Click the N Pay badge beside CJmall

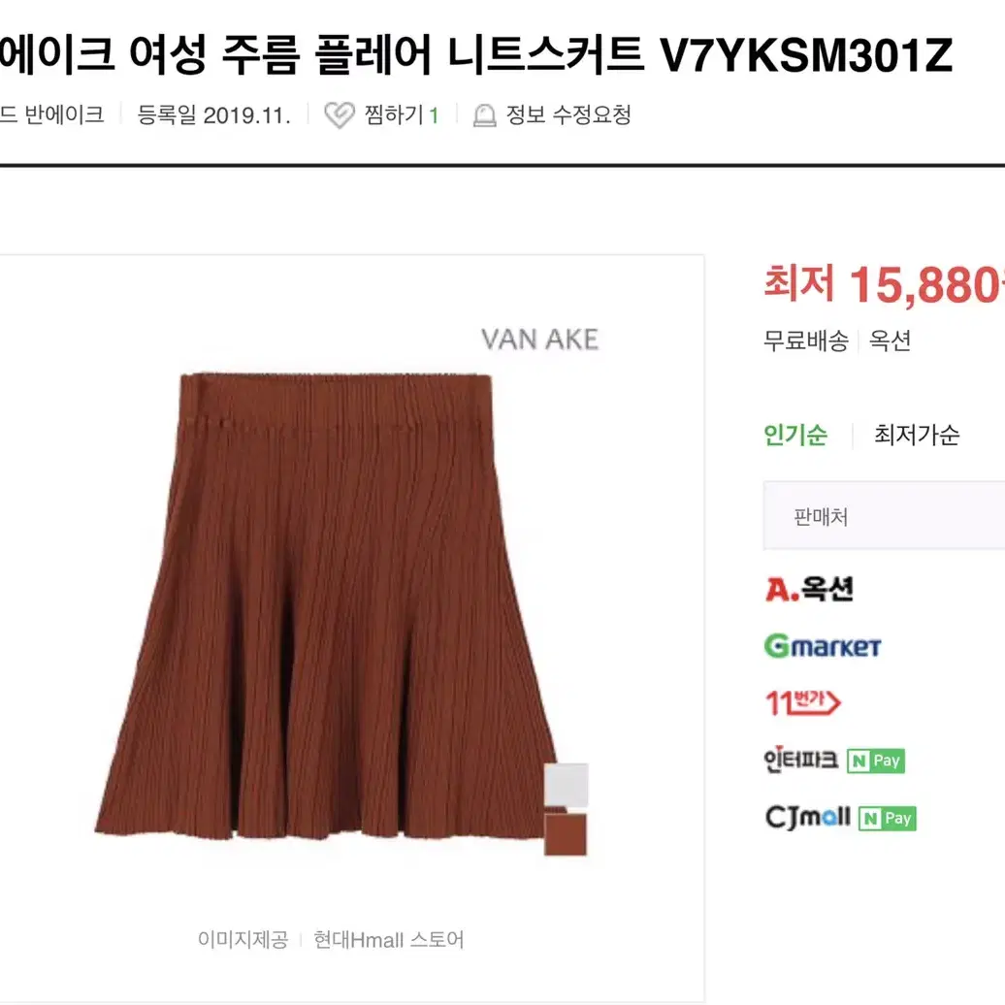(x=887, y=819)
